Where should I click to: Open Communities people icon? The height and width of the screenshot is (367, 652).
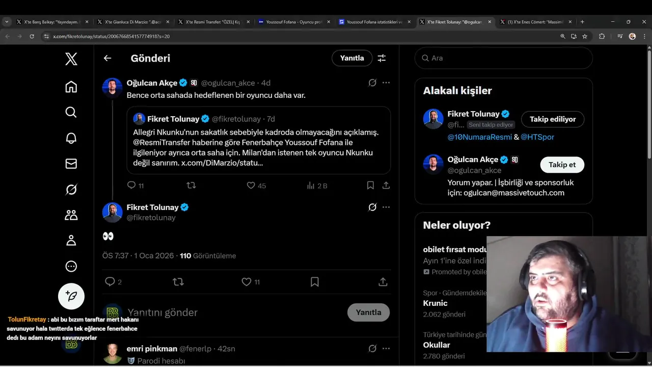coord(71,215)
